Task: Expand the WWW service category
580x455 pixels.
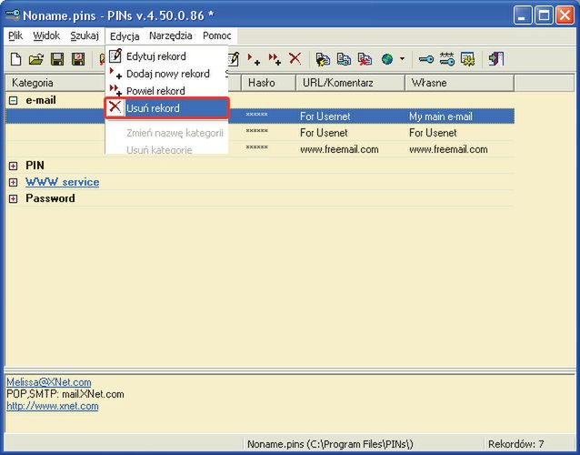Action: coord(14,182)
